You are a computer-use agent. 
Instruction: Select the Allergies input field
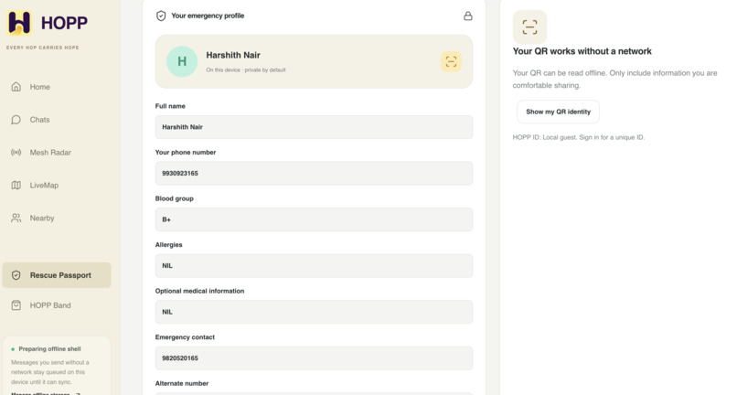click(314, 266)
